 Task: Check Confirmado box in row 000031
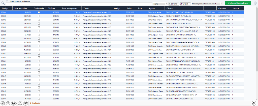(x=39, y=24)
